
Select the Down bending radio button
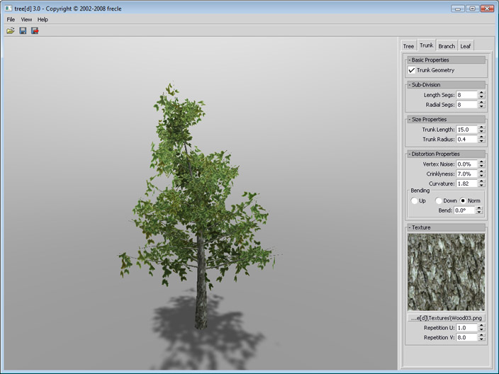pos(439,200)
